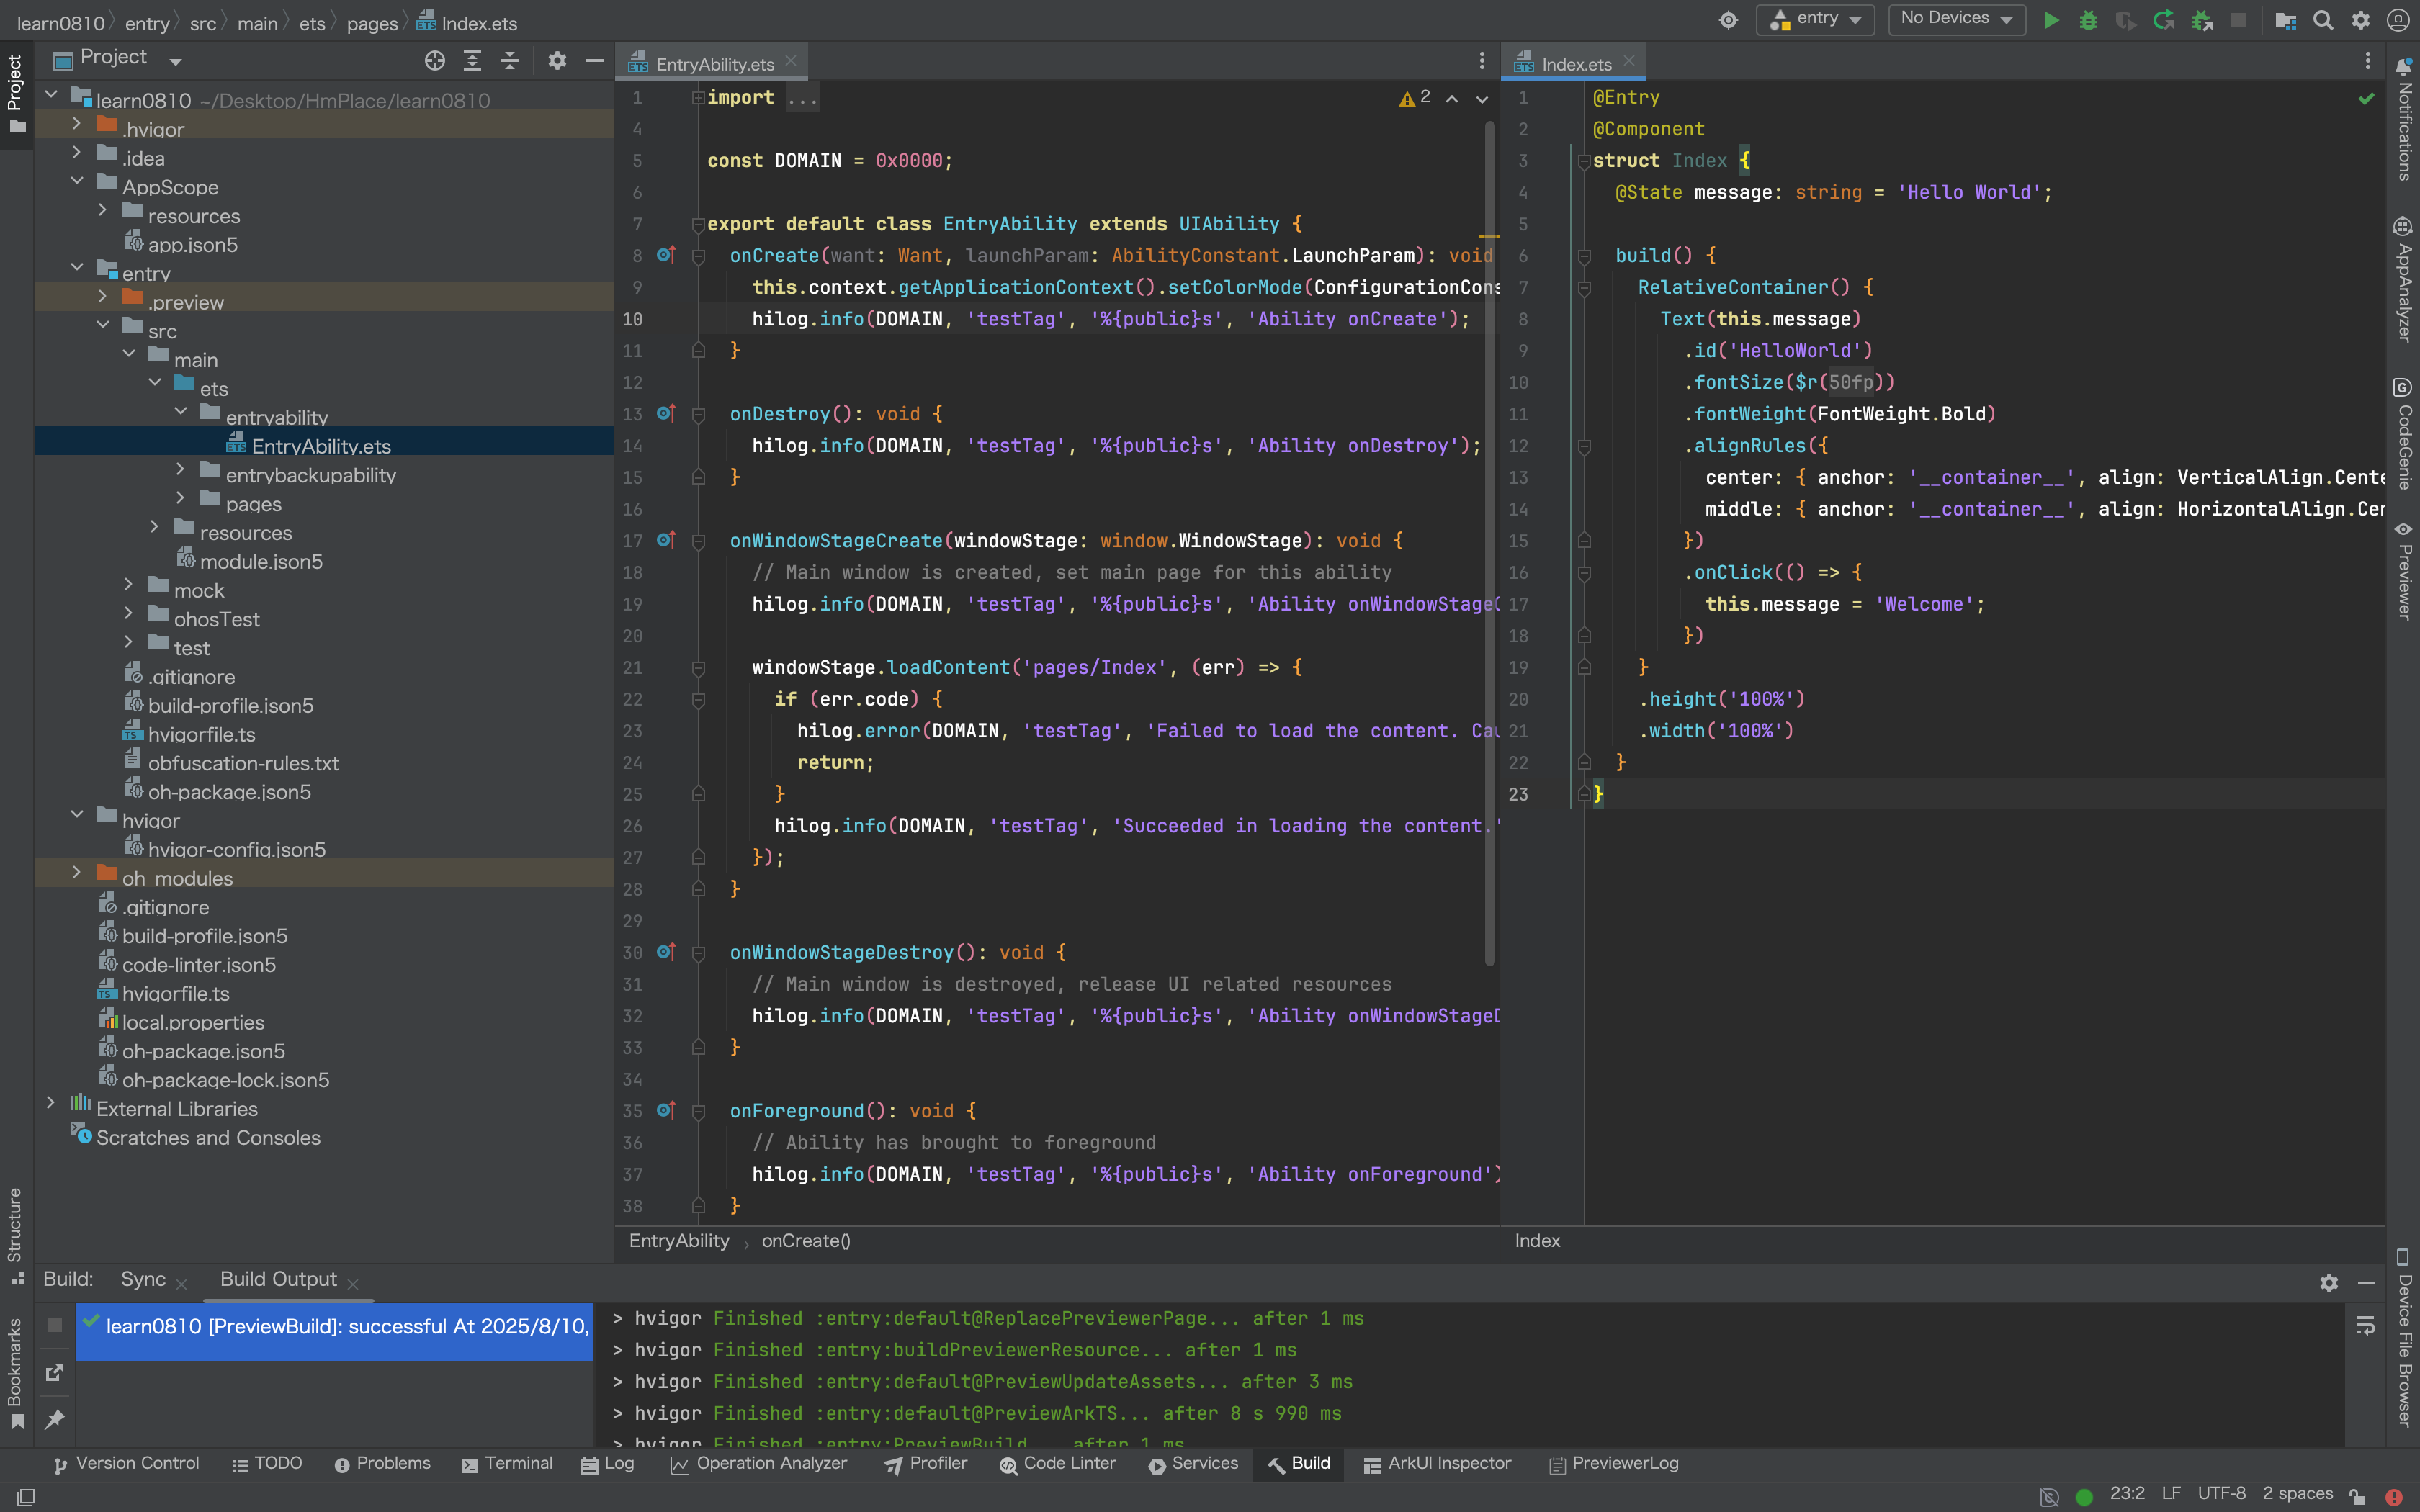2420x1512 pixels.
Task: Go to previous highlighted warning arrow
Action: (1452, 98)
